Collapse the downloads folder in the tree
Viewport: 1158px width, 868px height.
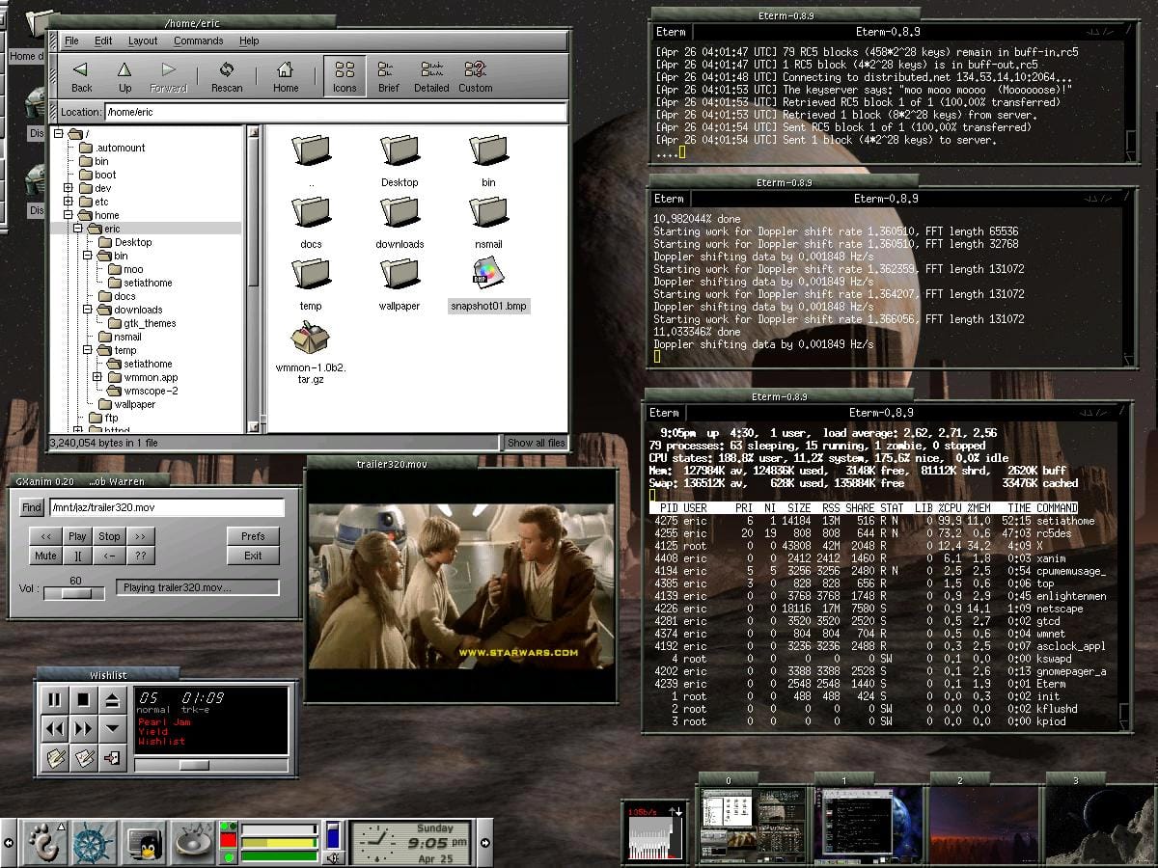[88, 310]
